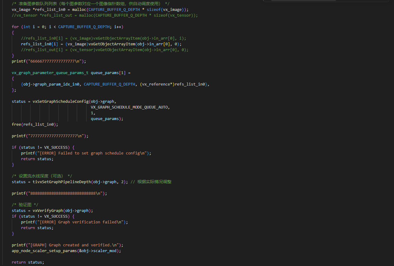Viewport: 394px width, 266px height.
Task: Click the free(refs_list_in0); line
Action: (x=35, y=124)
